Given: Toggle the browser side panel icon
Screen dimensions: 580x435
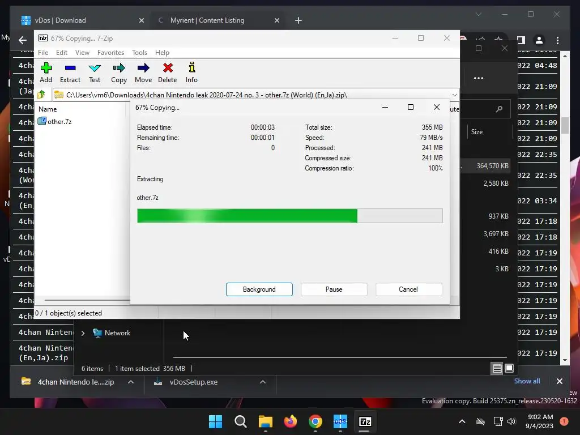Looking at the screenshot, I should click(521, 40).
